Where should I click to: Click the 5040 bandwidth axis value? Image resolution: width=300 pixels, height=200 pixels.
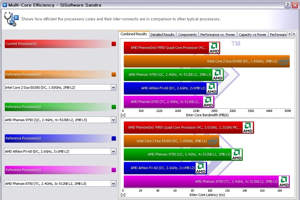(x=288, y=111)
